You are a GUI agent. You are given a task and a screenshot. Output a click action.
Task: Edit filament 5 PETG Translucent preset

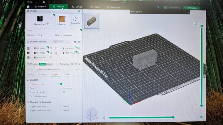click(x=51, y=57)
